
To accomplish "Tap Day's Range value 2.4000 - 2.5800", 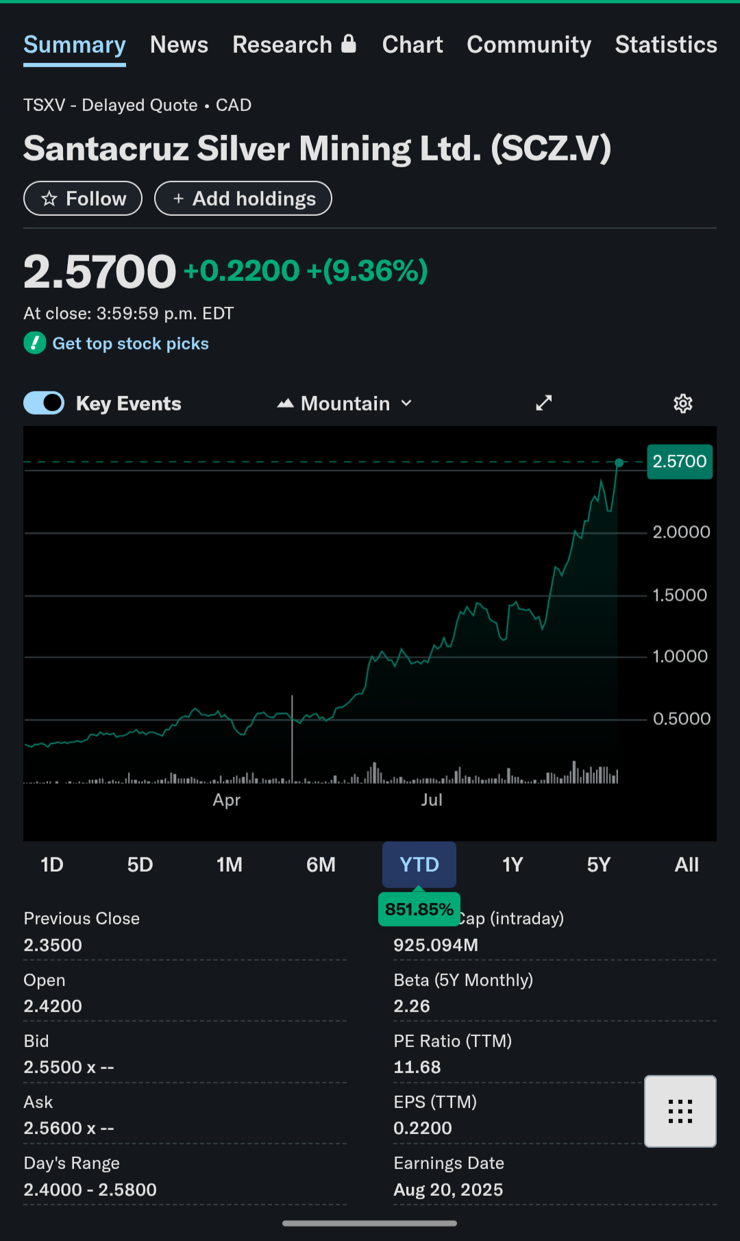I will click(90, 1190).
